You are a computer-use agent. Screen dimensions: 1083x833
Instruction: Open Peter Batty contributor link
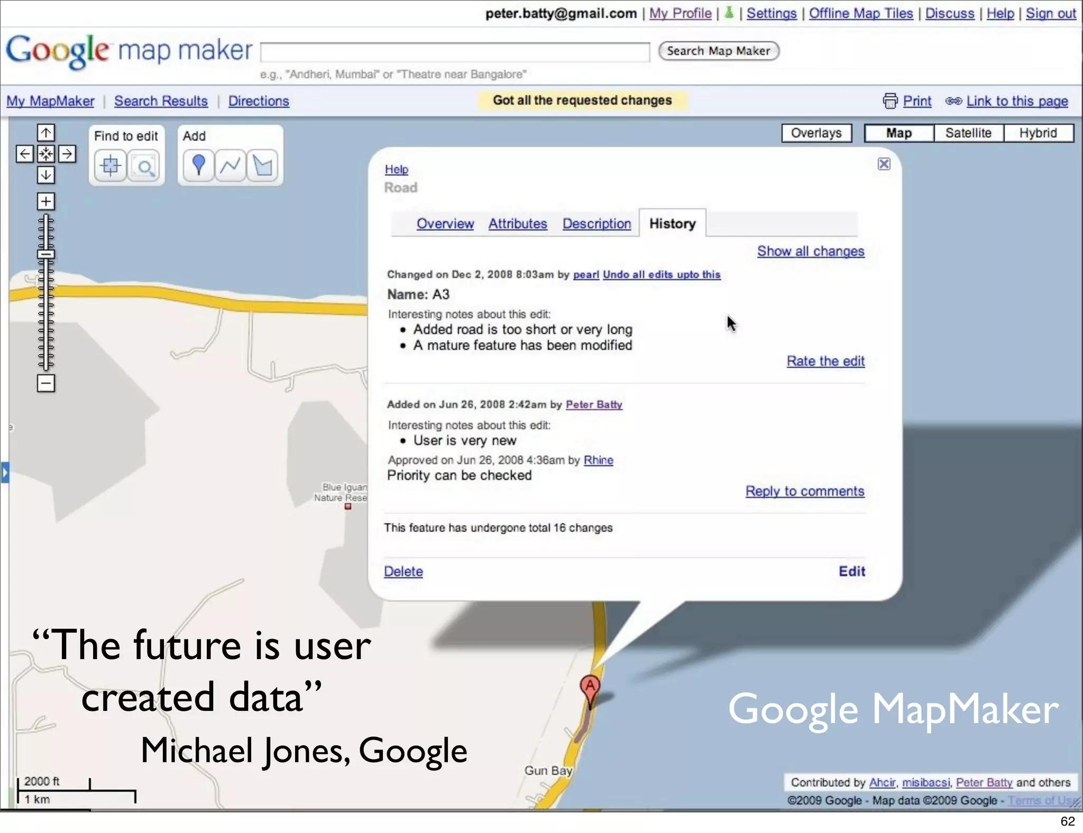pyautogui.click(x=984, y=782)
